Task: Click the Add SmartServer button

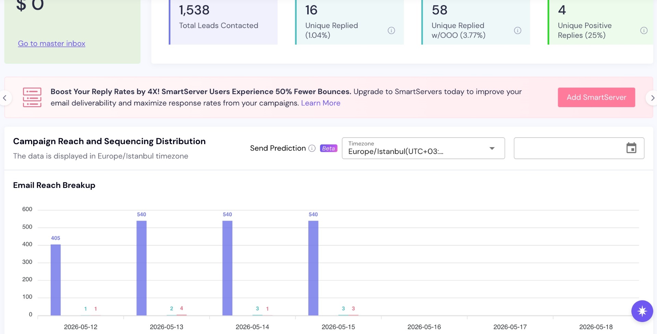Action: point(596,97)
